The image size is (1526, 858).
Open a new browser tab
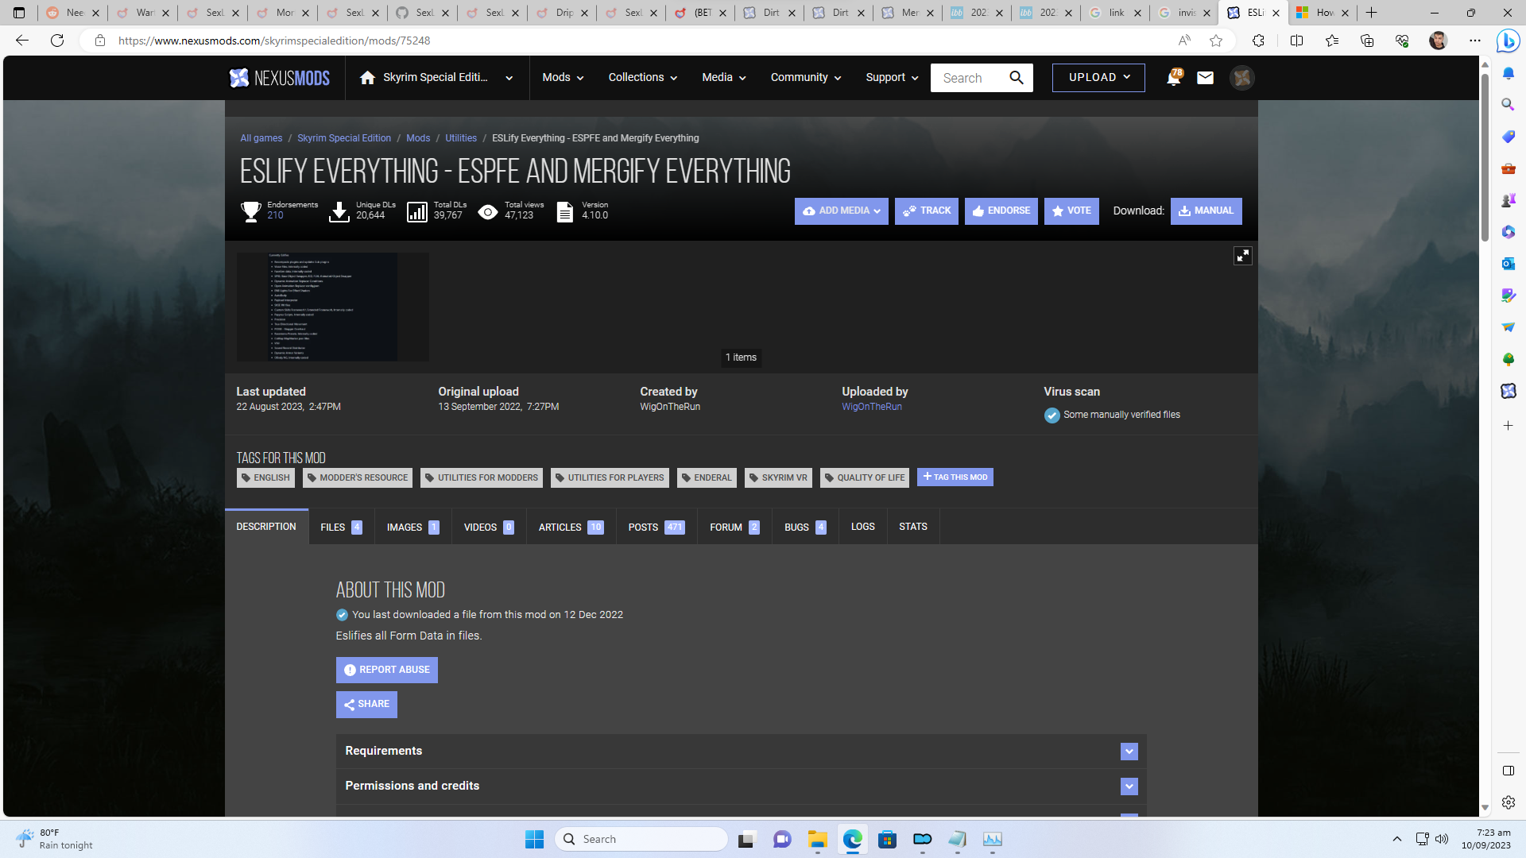1372,13
